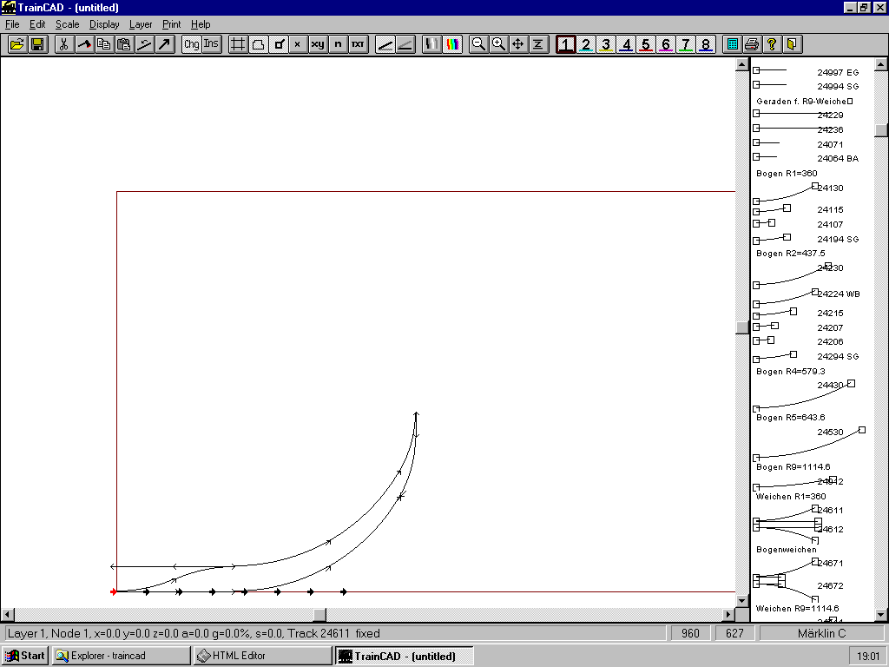The width and height of the screenshot is (889, 667).
Task: Switch to HTML Editor in the taskbar
Action: [x=261, y=656]
